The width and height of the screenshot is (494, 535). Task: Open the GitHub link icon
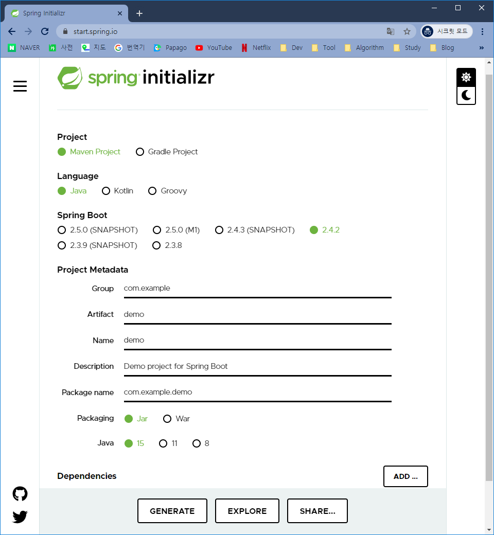tap(20, 494)
